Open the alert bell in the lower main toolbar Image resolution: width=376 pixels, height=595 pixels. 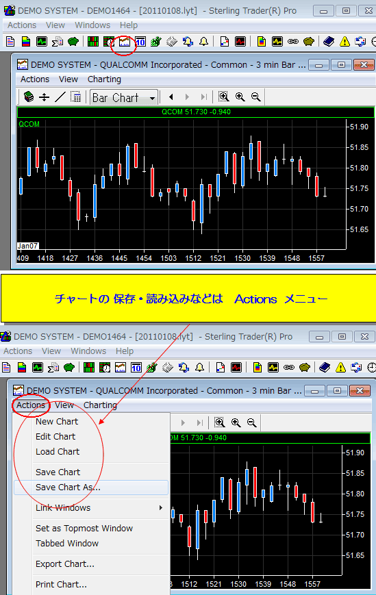point(199,367)
